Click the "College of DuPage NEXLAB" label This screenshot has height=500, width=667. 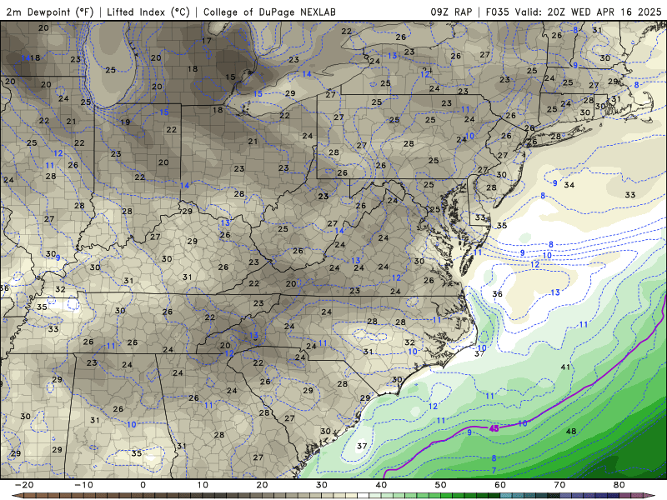point(269,12)
